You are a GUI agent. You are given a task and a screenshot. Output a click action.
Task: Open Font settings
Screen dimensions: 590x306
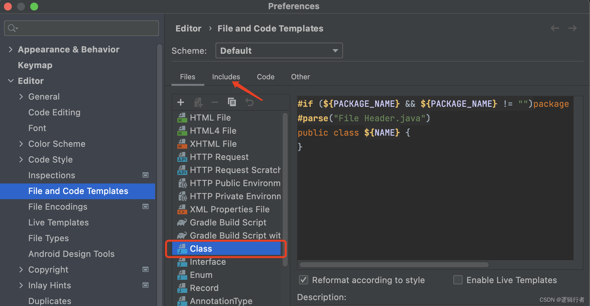pos(37,128)
